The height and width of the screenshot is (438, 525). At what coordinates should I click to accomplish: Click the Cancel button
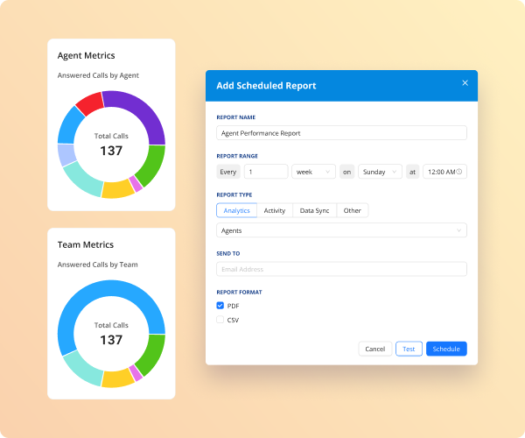point(375,349)
